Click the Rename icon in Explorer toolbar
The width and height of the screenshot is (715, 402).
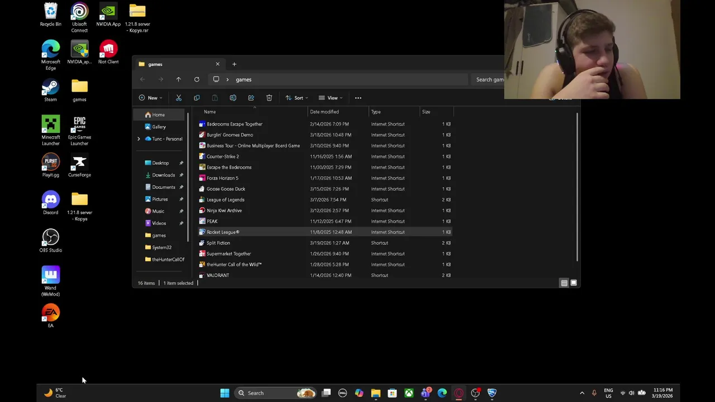[x=233, y=98]
